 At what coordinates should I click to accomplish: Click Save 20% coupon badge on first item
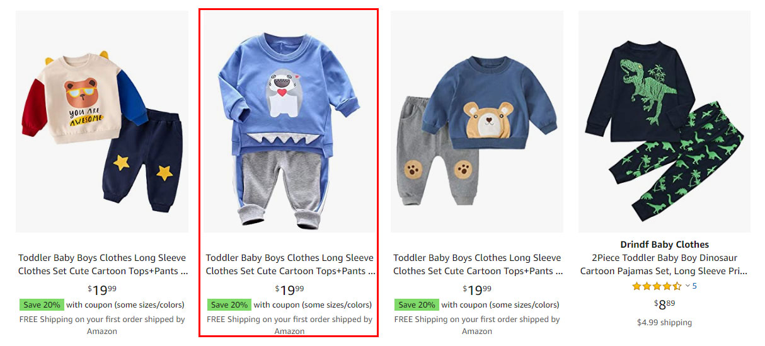42,304
